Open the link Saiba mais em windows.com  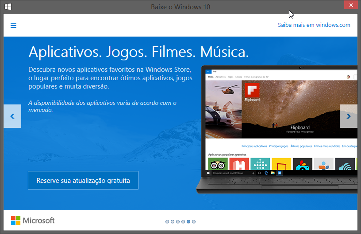(x=314, y=25)
